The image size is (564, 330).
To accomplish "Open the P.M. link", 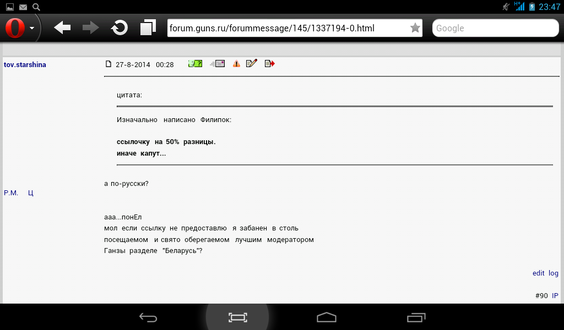I will [11, 193].
